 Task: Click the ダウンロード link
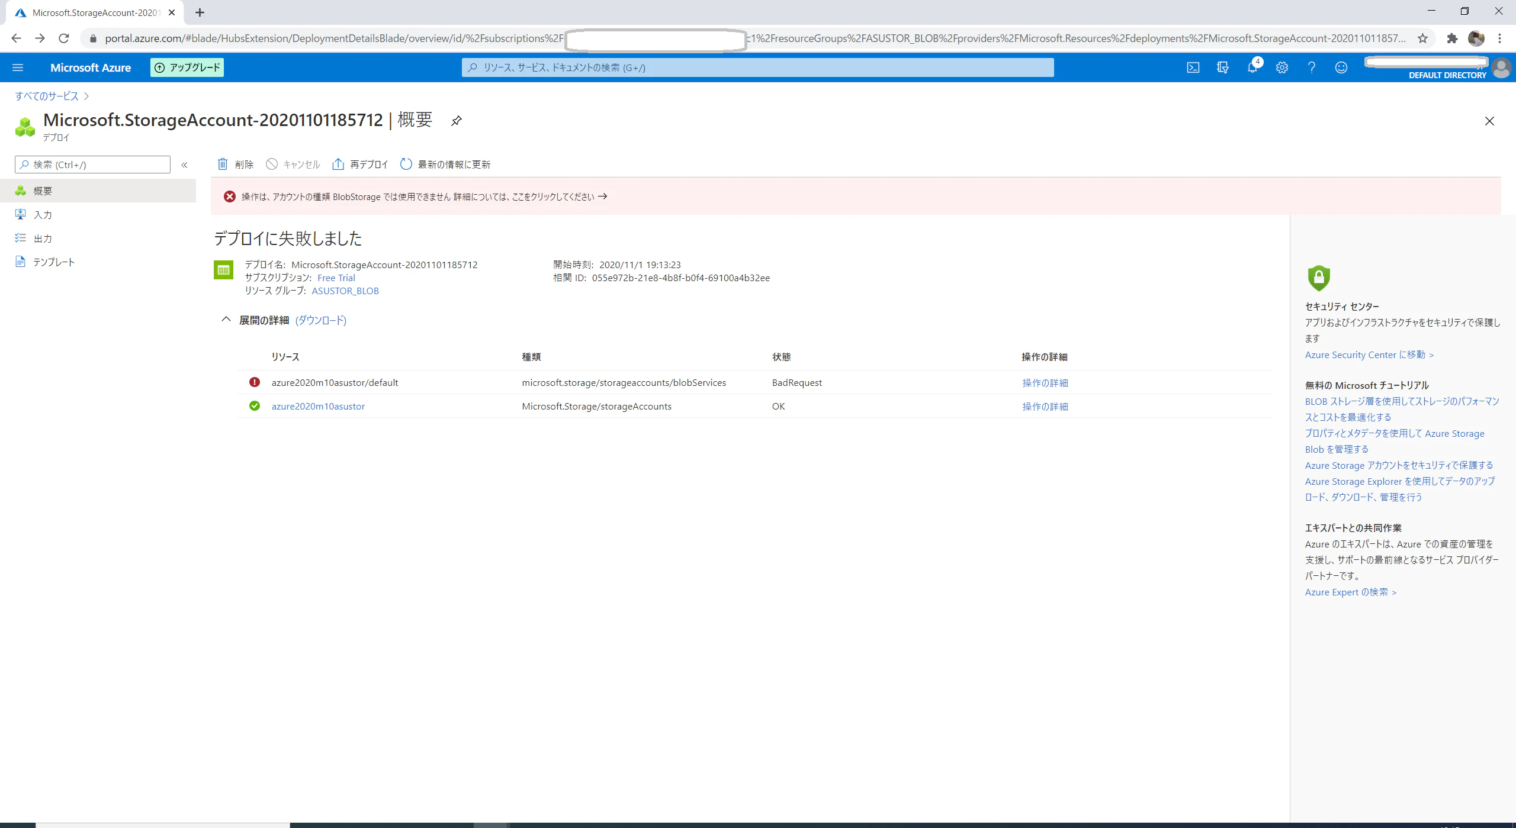[x=321, y=320]
